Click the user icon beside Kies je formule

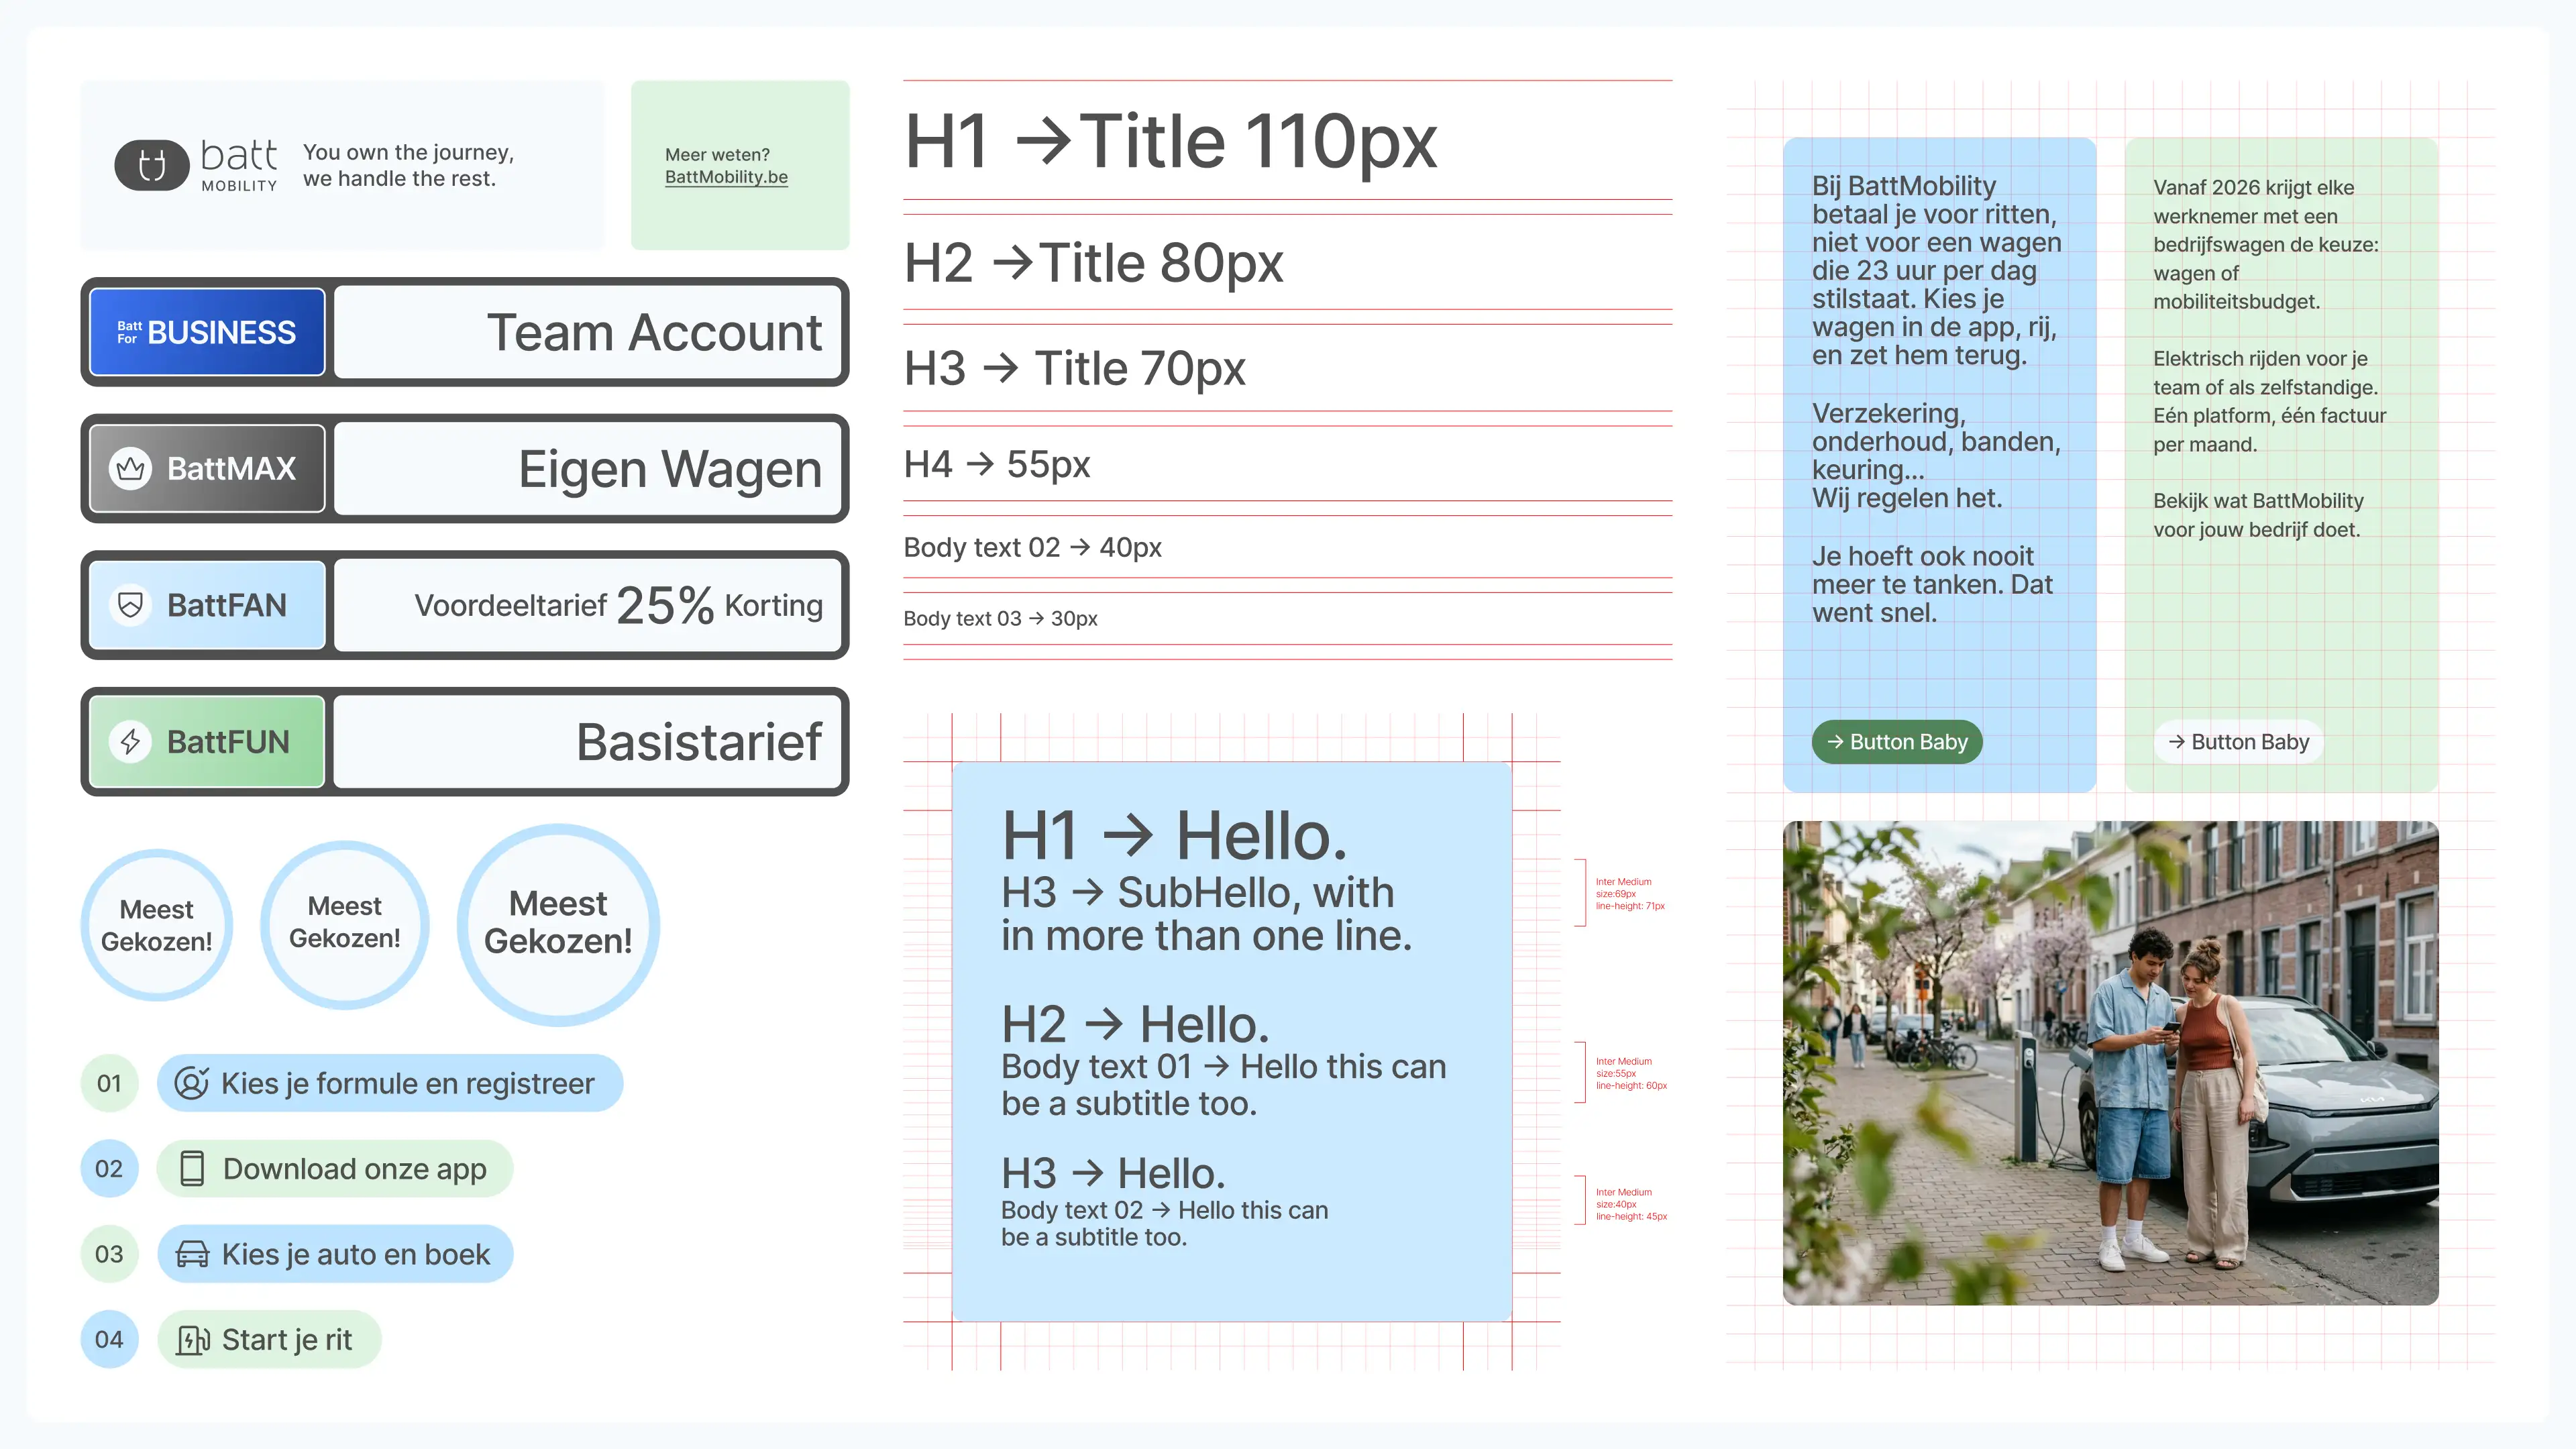pos(191,1083)
